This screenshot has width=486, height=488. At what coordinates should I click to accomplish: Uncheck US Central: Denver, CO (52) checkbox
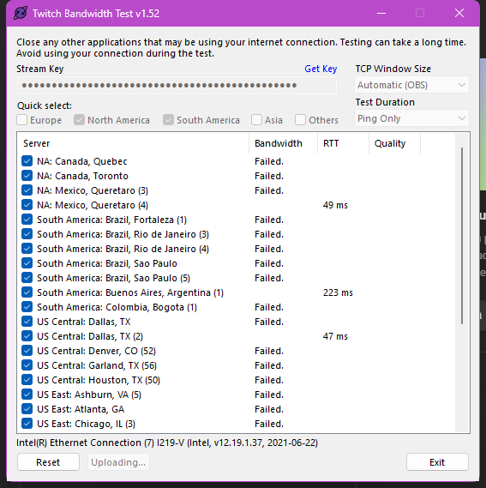coord(27,351)
